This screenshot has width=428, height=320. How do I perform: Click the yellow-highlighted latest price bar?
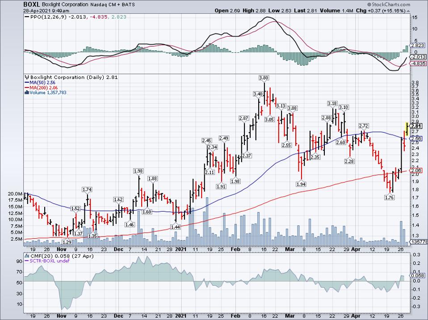click(x=407, y=129)
